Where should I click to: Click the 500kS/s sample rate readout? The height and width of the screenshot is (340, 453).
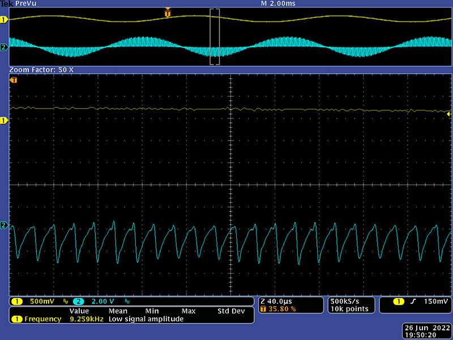click(x=345, y=301)
